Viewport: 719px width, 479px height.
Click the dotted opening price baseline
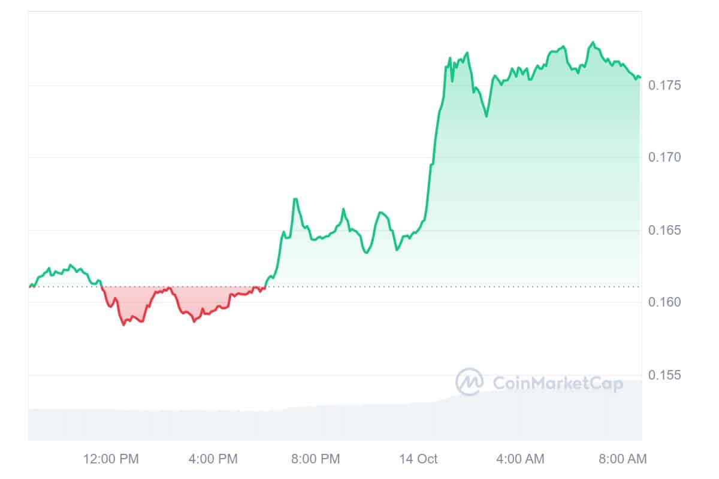point(359,287)
